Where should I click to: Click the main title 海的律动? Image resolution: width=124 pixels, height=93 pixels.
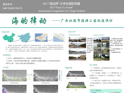coord(29,21)
